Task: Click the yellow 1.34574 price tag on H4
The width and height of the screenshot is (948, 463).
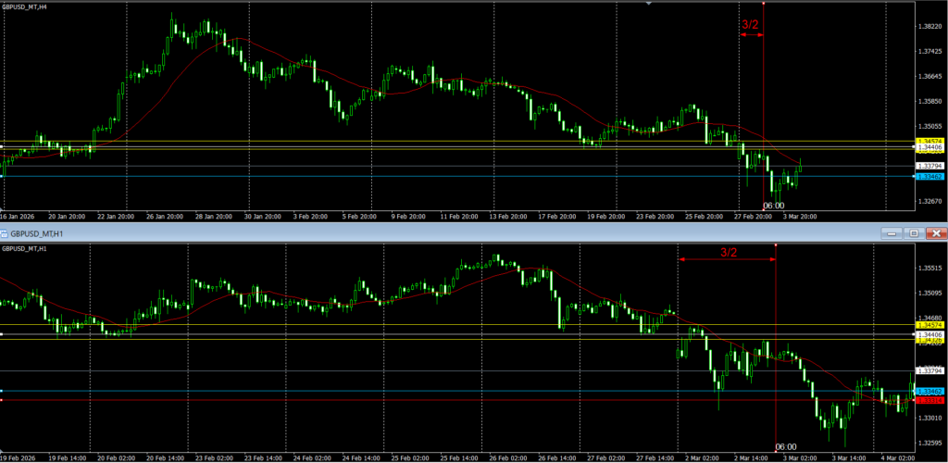Action: [929, 141]
